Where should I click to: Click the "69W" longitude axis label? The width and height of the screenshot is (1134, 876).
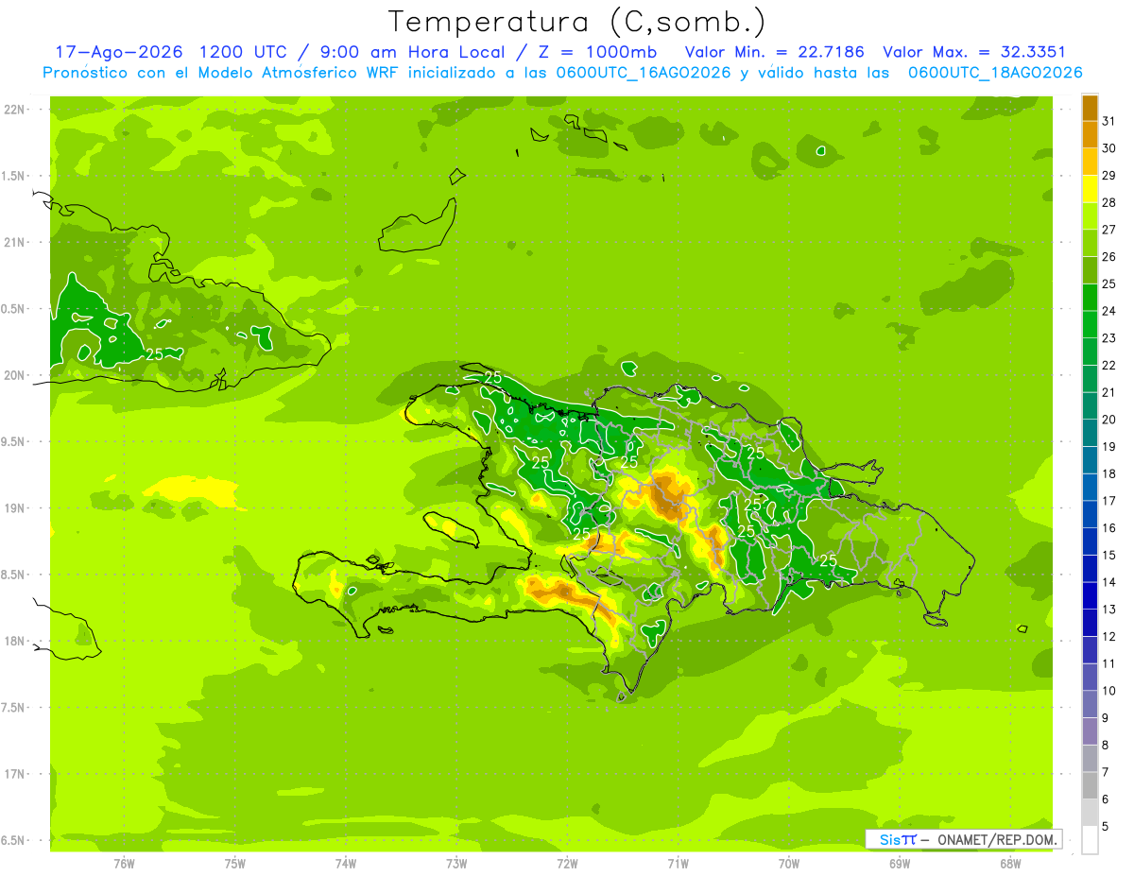coord(900,864)
